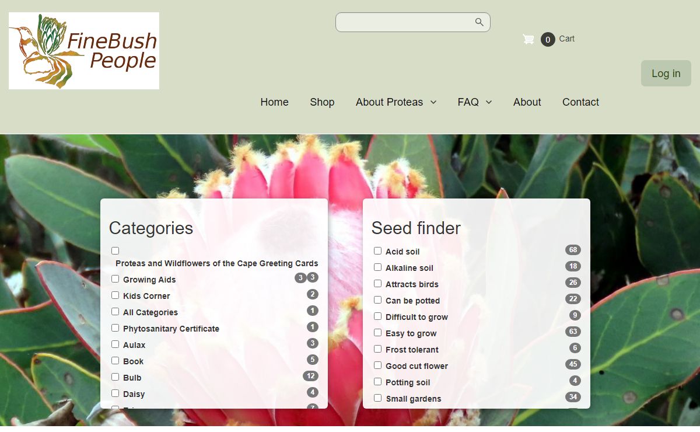The width and height of the screenshot is (700, 432).
Task: Tick the Frost tolerant filter
Action: pyautogui.click(x=377, y=349)
